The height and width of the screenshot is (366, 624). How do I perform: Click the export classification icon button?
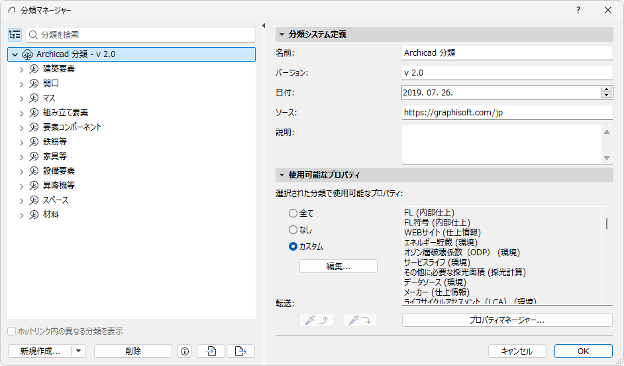pos(240,351)
